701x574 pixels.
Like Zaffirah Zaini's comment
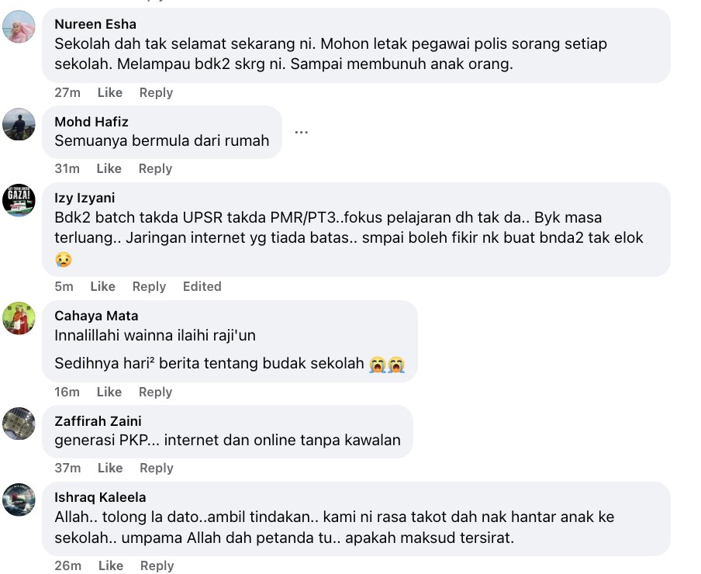(x=110, y=468)
